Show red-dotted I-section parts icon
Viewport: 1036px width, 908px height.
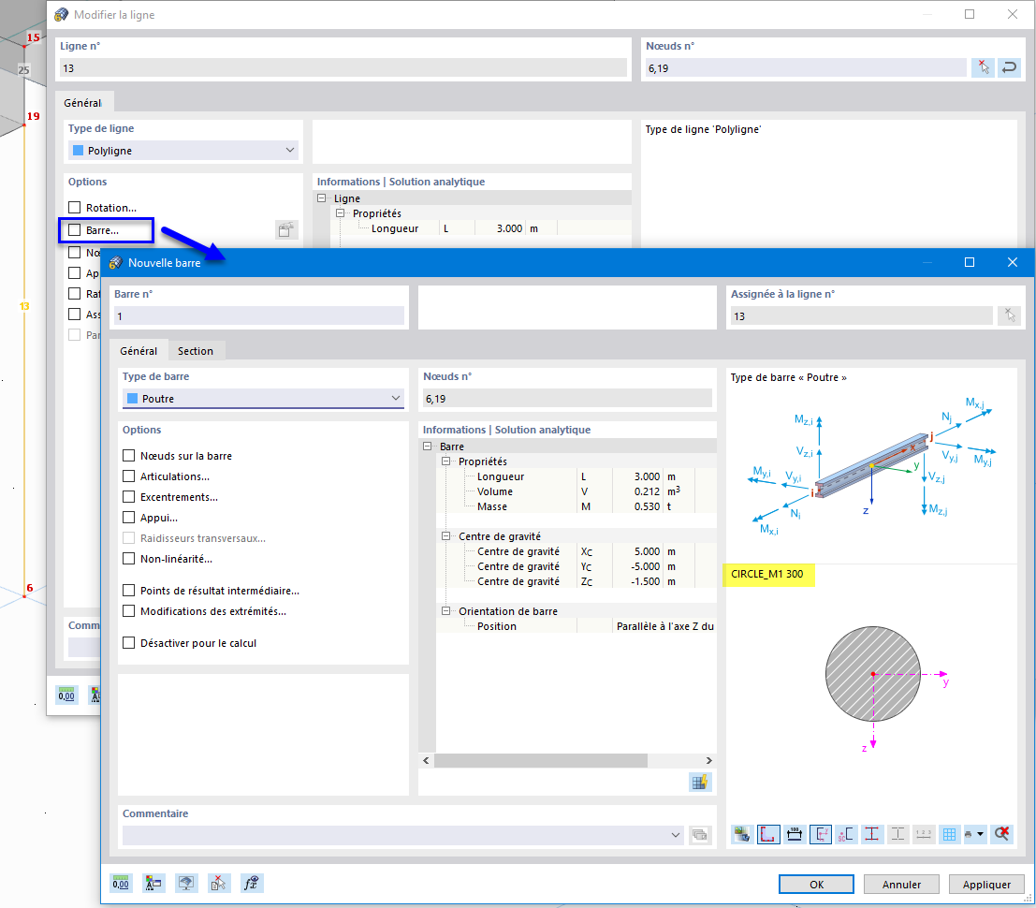871,834
